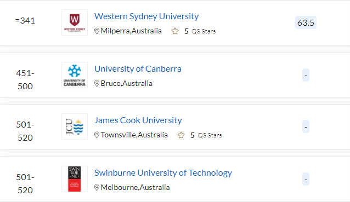Click the JCU logo thumbnail
The image size is (350, 202).
click(x=75, y=126)
